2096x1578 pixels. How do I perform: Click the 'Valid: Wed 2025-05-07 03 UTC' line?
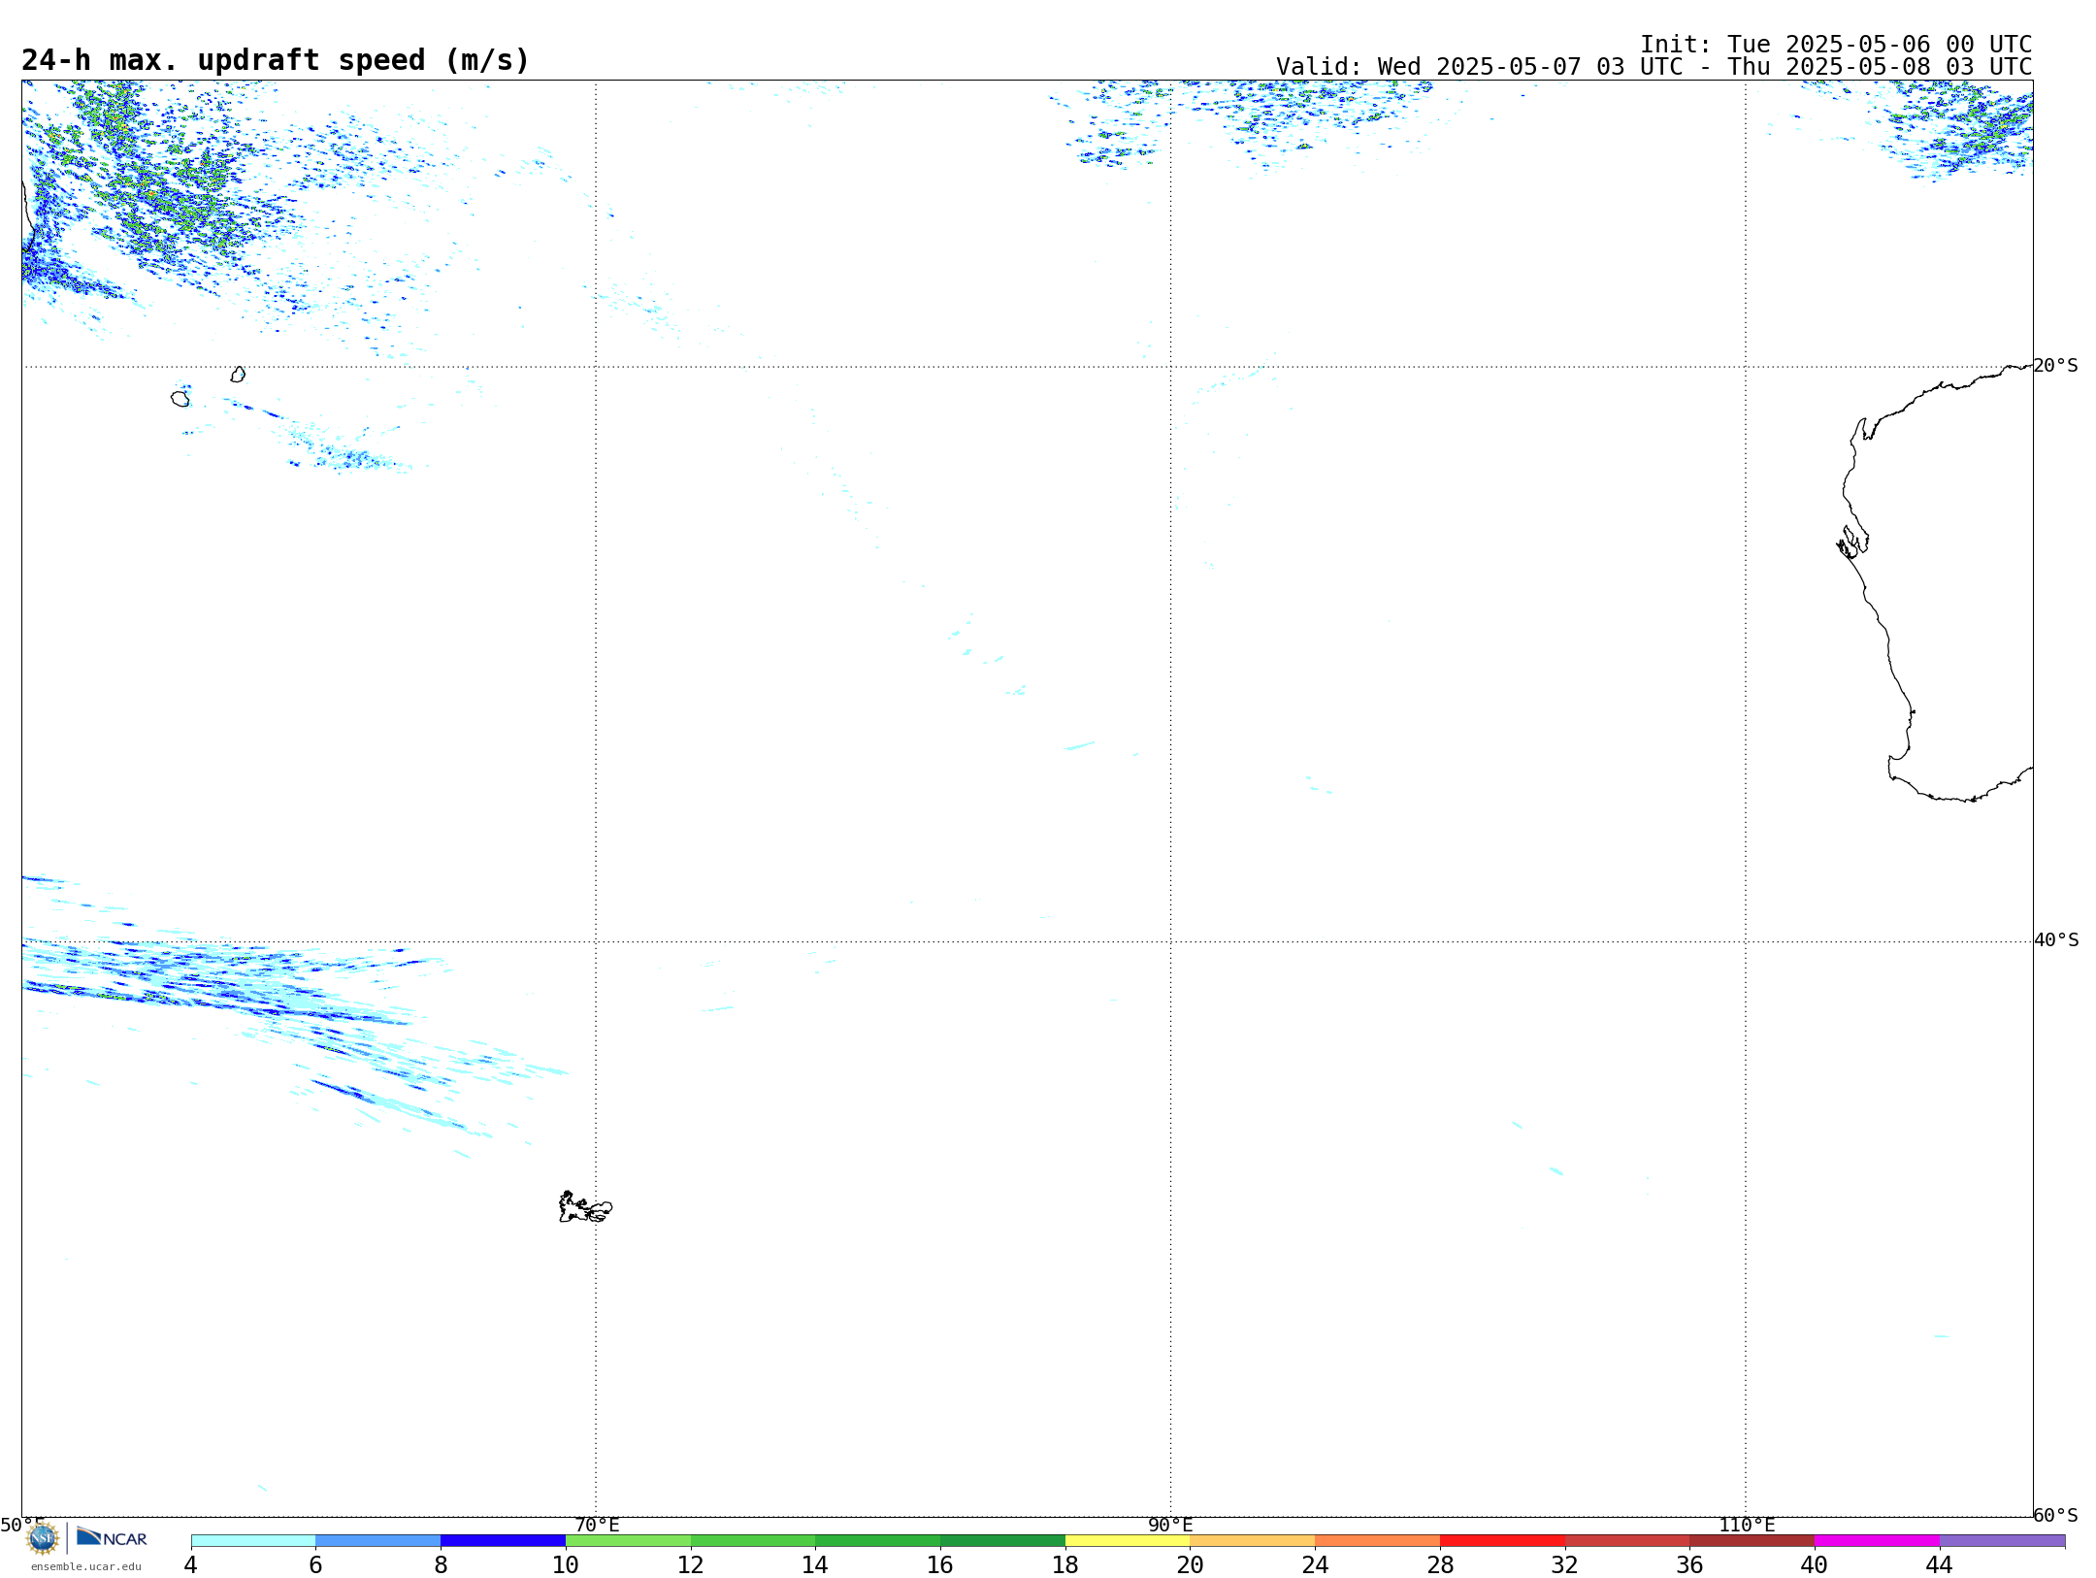[1654, 67]
